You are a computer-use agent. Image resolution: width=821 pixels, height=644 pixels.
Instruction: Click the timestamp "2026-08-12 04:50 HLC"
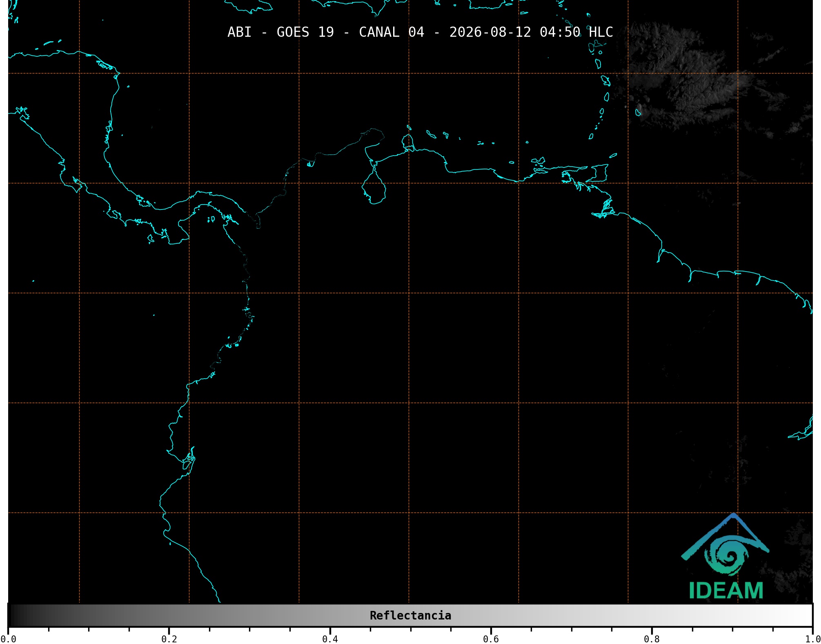pos(531,32)
